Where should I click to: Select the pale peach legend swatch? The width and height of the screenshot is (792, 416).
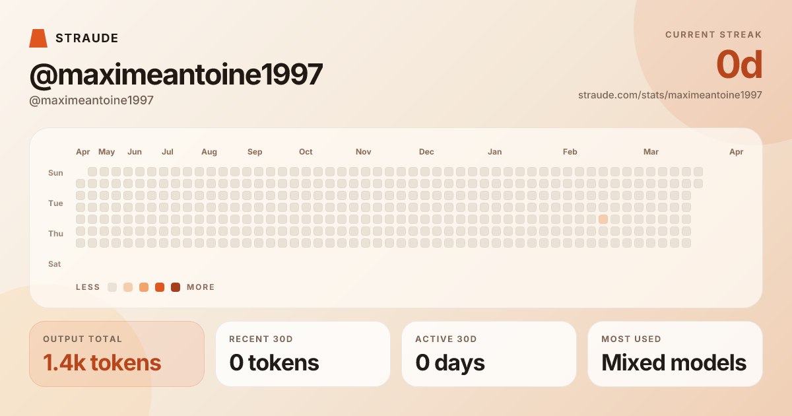[128, 287]
